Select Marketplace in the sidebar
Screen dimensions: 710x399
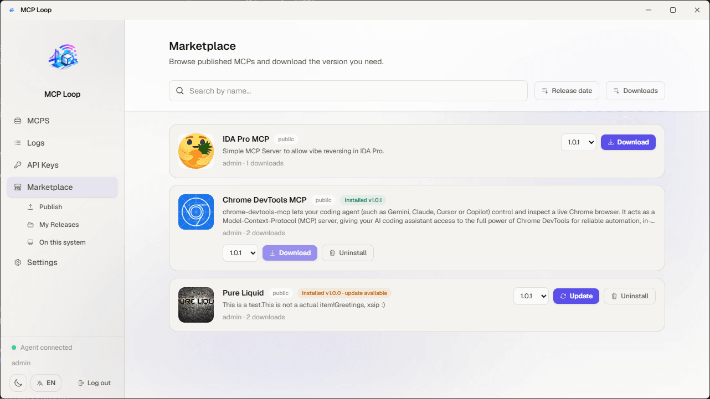pos(62,187)
